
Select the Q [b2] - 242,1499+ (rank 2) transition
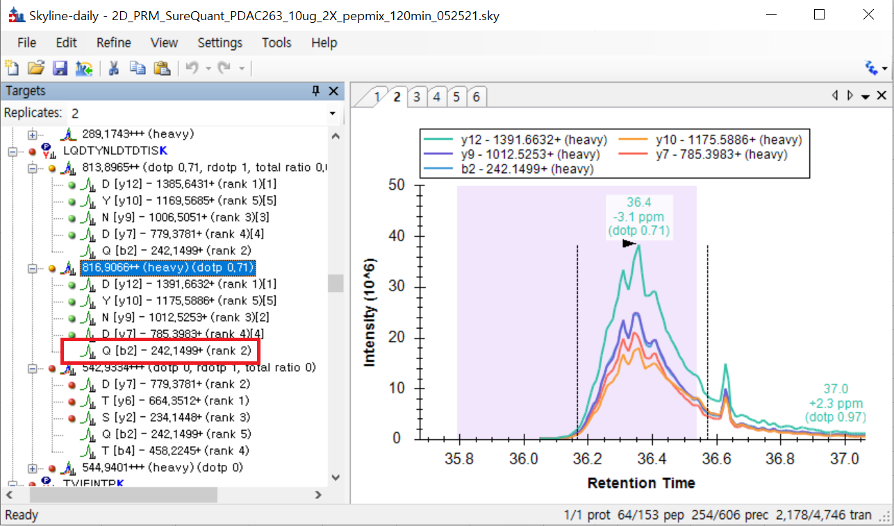click(176, 351)
